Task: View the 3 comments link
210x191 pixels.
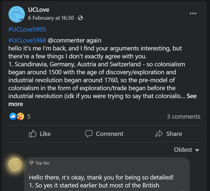Action: (184, 116)
